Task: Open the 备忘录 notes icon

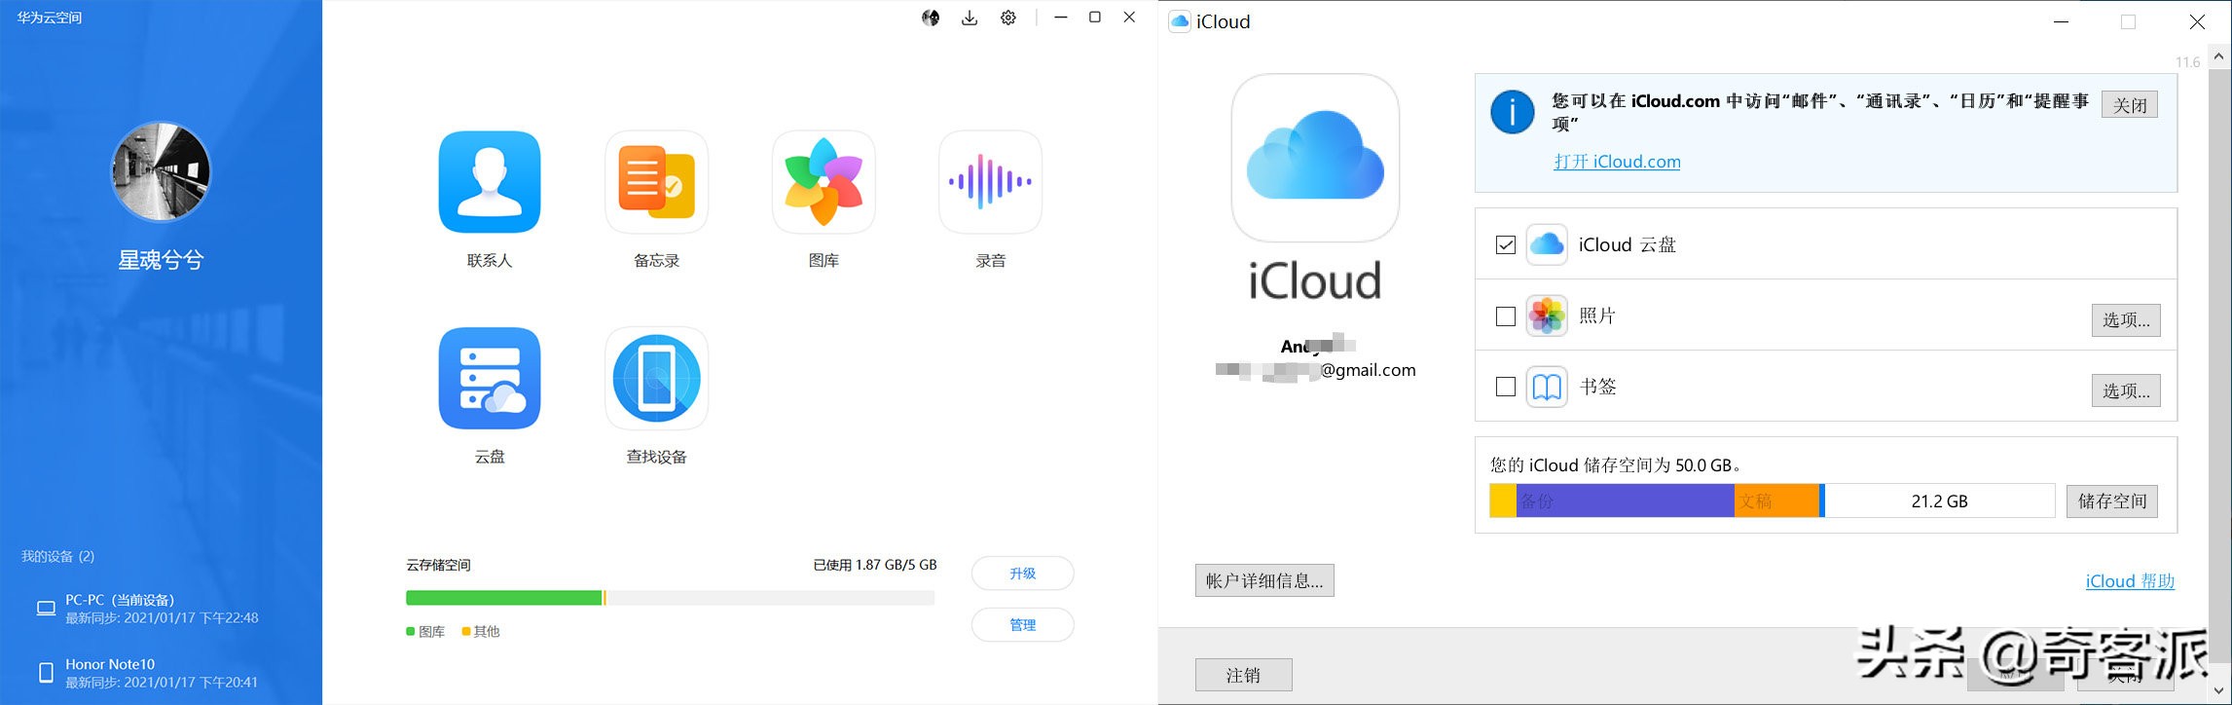Action: (x=656, y=182)
